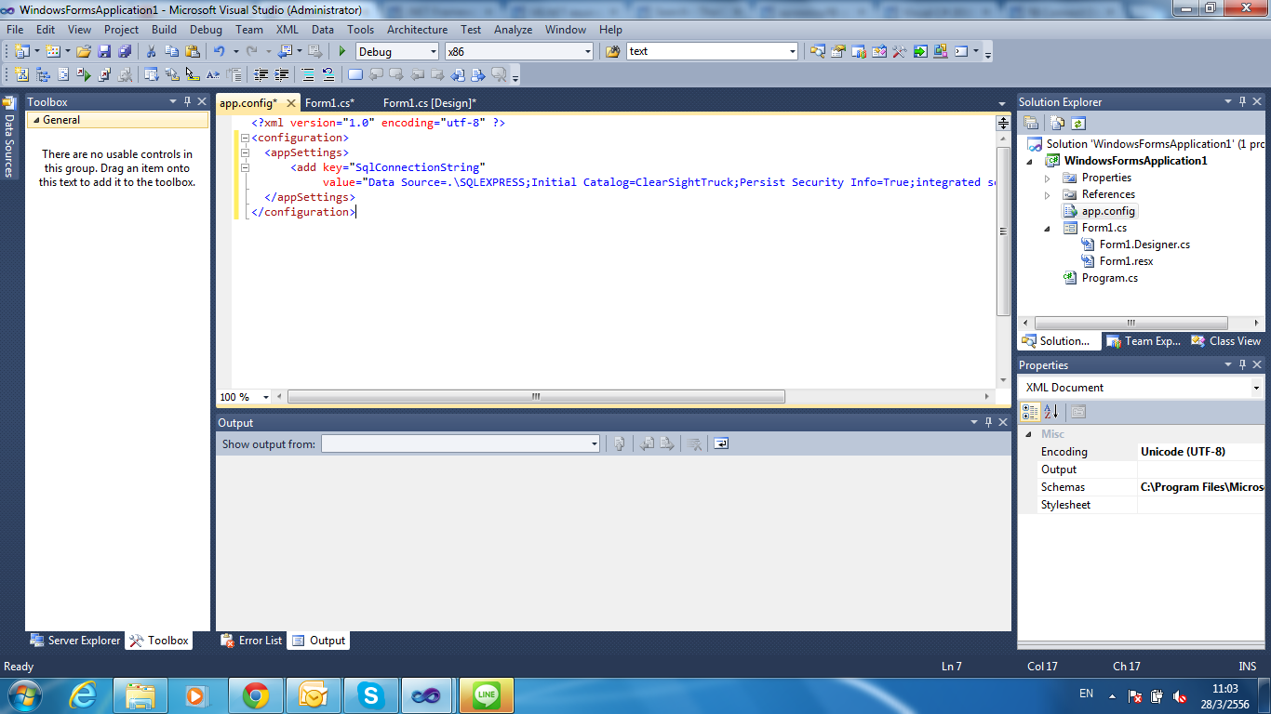Click the Open File folder icon
Viewport: 1271px width, 714px height.
83,51
